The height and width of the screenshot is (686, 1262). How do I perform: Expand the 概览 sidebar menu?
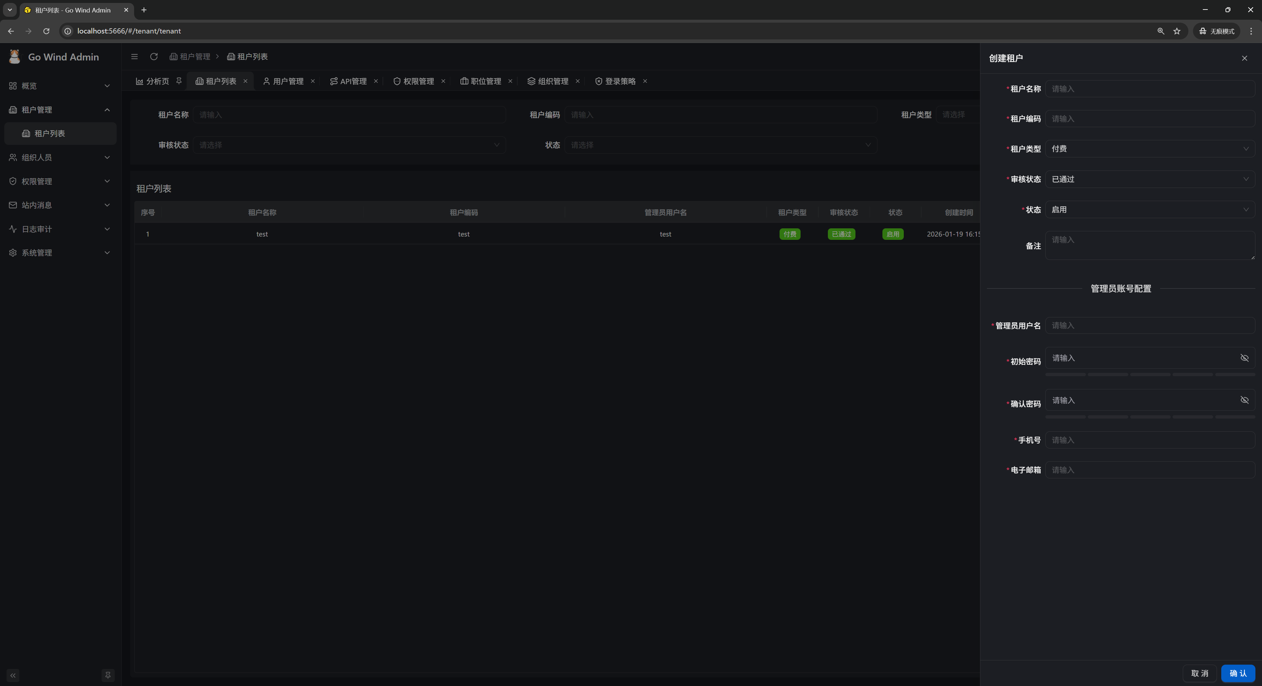(x=61, y=86)
